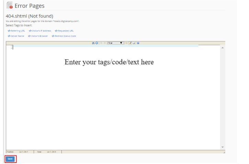Insert the Referring URL tag
This screenshot has height=164, width=249.
(x=16, y=31)
